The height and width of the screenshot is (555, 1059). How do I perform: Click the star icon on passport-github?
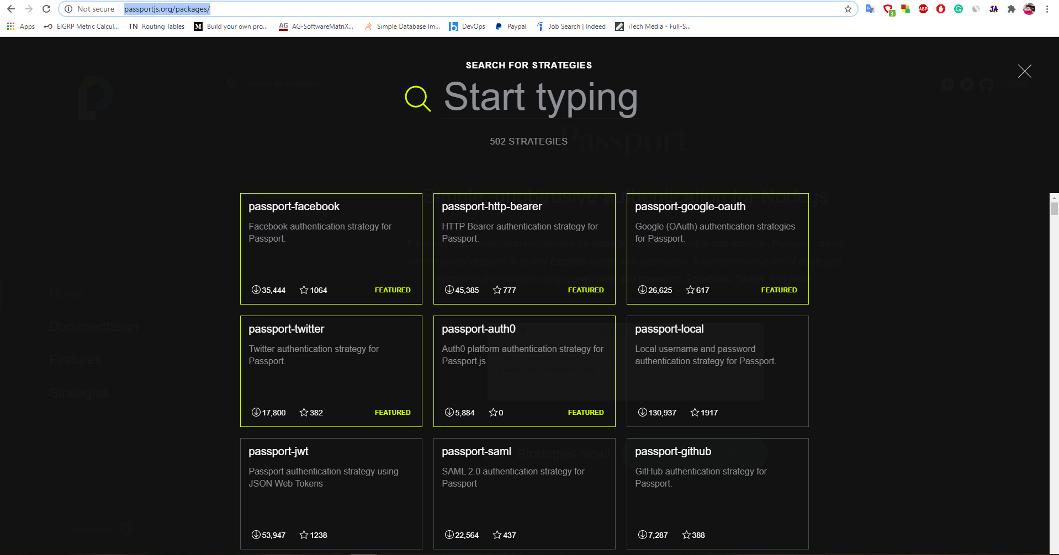[686, 535]
